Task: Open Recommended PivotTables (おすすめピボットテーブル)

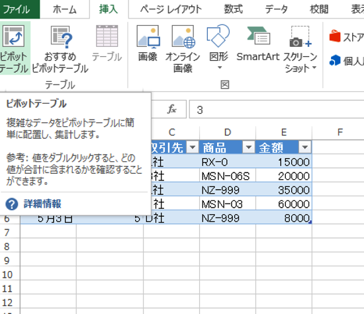Action: [x=60, y=48]
